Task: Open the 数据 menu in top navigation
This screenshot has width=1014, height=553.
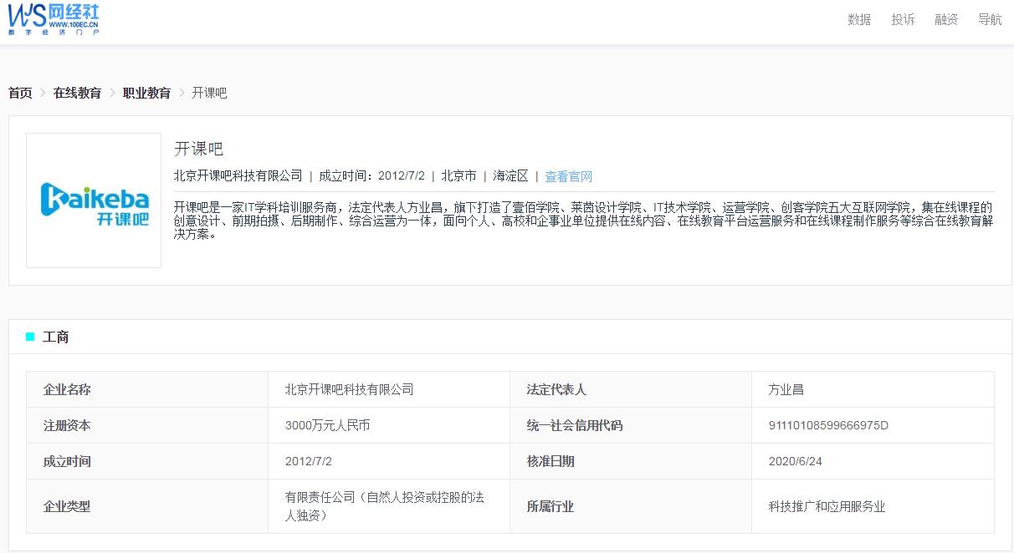Action: (858, 19)
